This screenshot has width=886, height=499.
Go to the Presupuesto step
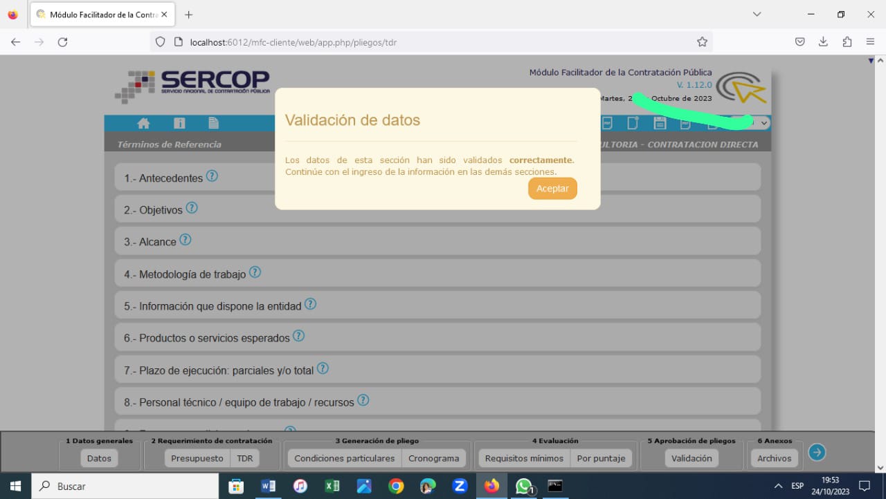(x=197, y=458)
